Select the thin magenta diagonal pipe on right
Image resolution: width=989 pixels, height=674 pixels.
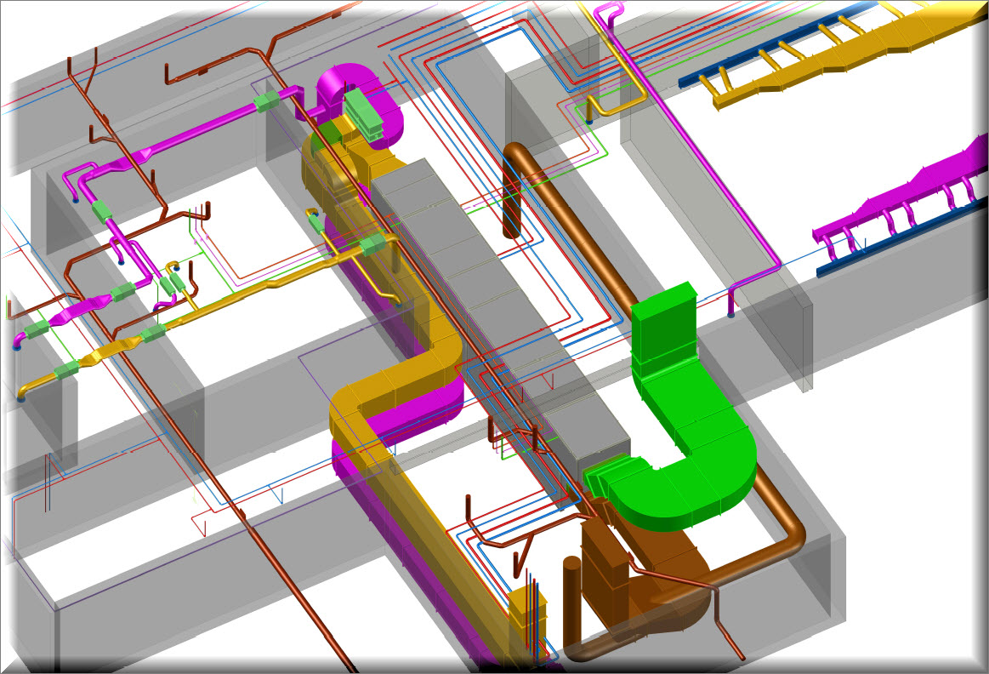click(706, 170)
